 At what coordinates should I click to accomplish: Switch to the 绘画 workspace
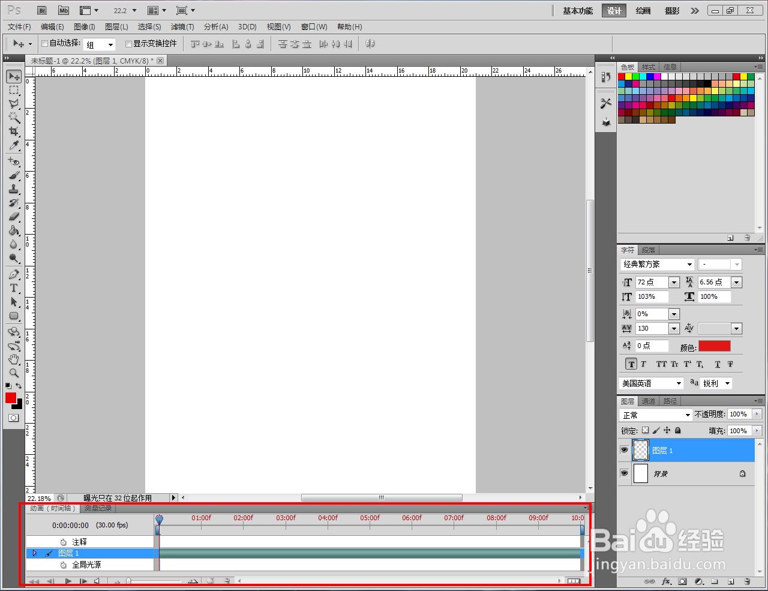pos(643,11)
